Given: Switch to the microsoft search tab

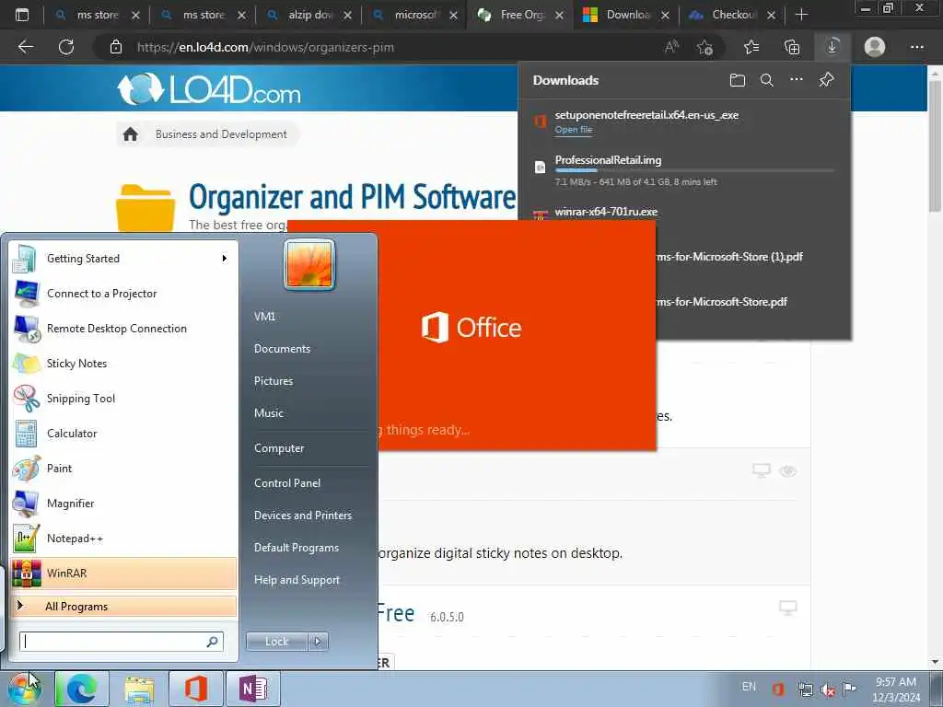Looking at the screenshot, I should [x=414, y=15].
